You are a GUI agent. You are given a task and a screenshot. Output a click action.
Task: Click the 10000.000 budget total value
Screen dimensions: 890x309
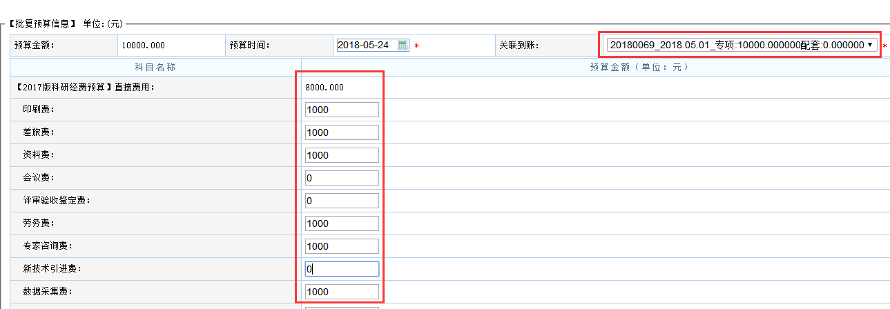click(x=143, y=46)
